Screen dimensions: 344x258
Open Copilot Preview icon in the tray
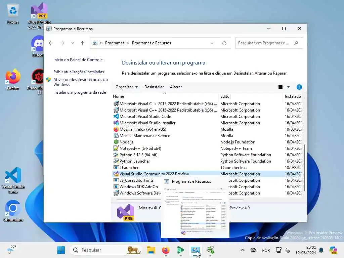point(333,250)
